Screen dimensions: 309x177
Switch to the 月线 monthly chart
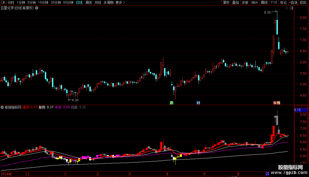click(x=98, y=2)
